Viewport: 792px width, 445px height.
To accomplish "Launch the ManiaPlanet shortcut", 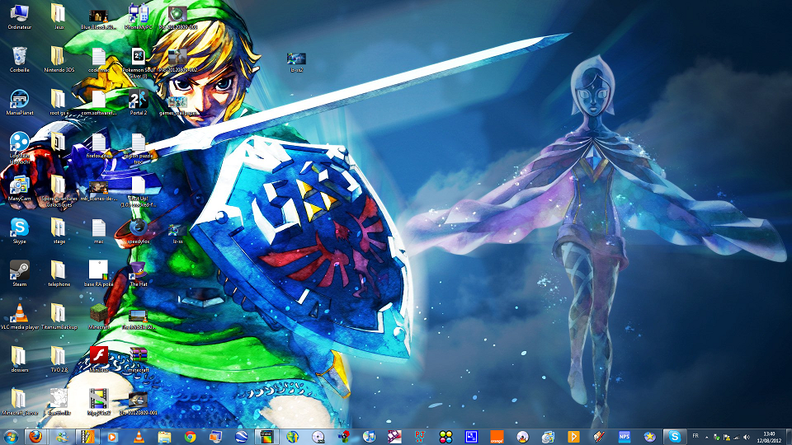I will 19,102.
